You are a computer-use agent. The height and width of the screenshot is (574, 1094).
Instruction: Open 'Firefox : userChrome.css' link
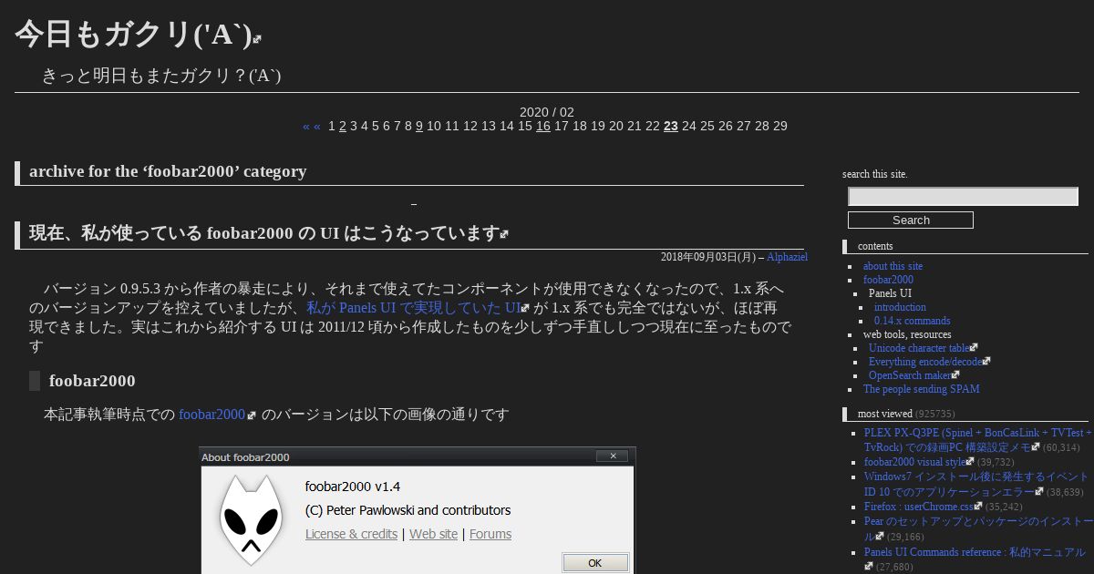[x=918, y=507]
